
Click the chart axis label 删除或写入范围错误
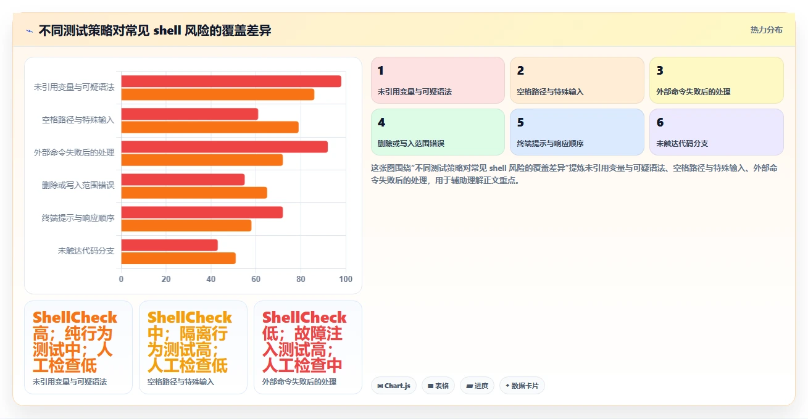tap(78, 185)
